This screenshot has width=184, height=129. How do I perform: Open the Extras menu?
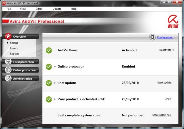click(x=39, y=9)
